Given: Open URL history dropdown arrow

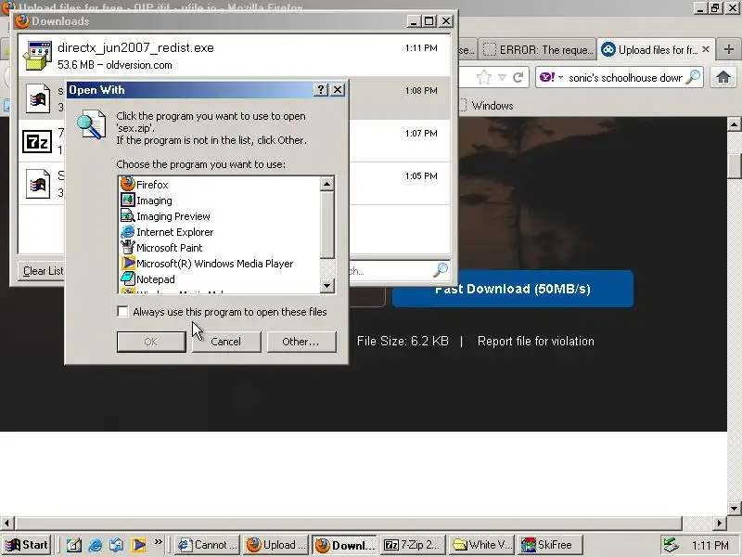Looking at the screenshot, I should point(502,77).
